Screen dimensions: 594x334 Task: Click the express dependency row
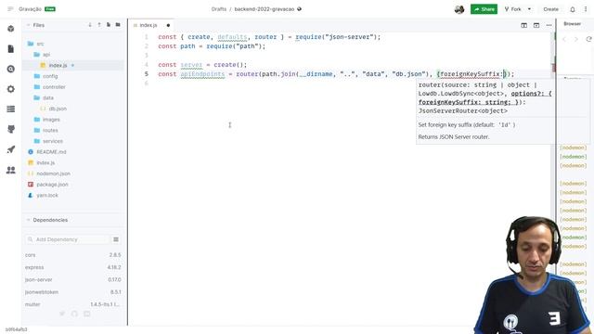pyautogui.click(x=72, y=267)
